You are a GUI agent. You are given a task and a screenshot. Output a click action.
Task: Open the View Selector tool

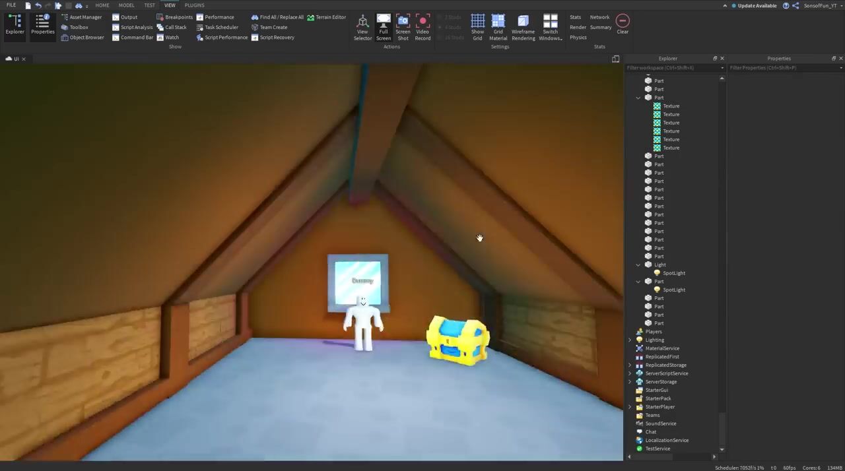click(362, 27)
